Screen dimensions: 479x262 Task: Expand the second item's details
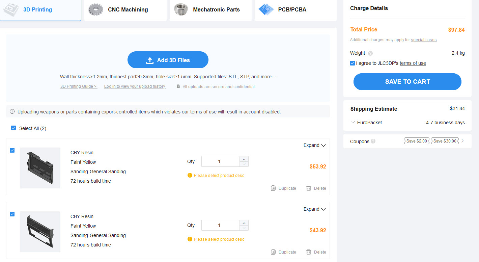point(314,209)
